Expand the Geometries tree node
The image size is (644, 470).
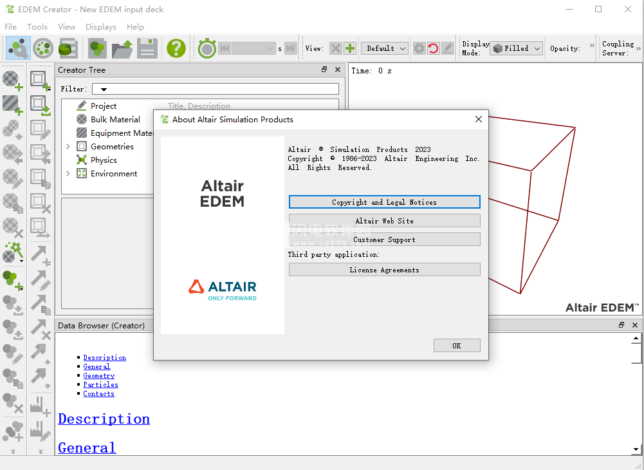coord(68,146)
